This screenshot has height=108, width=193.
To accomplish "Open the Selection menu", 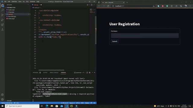I will [14, 1].
